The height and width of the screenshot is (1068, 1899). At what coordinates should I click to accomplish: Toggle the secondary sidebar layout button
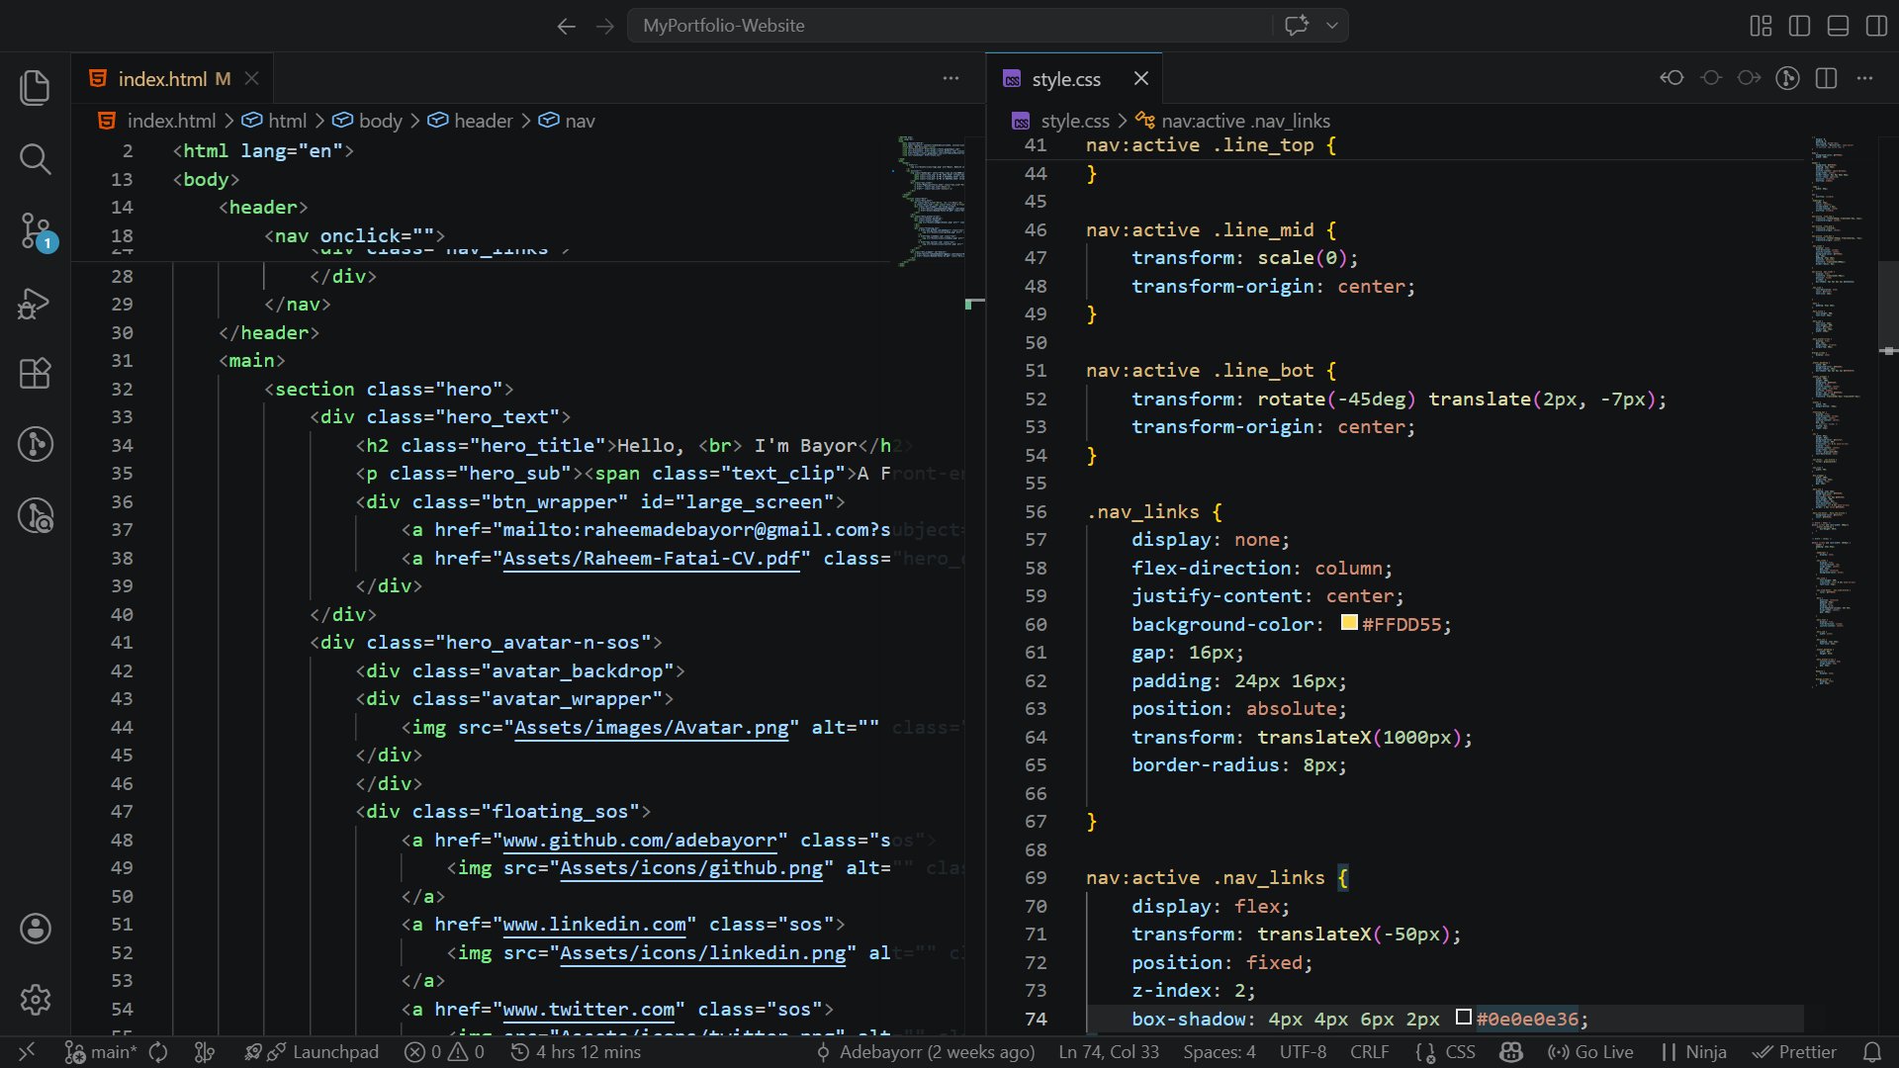(x=1875, y=26)
